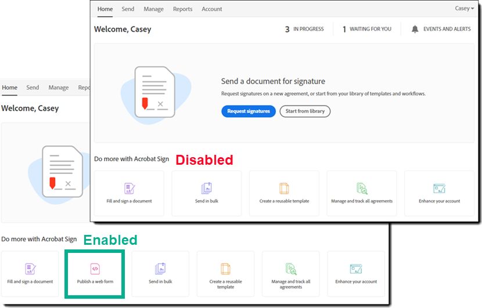The height and width of the screenshot is (308, 482).
Task: Open Manage and track all agreements in Enabled window
Action: pyautogui.click(x=291, y=274)
